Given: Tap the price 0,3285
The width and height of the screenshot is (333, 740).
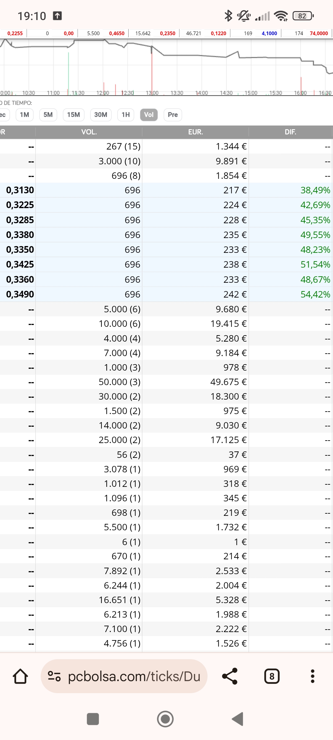Looking at the screenshot, I should (x=20, y=220).
